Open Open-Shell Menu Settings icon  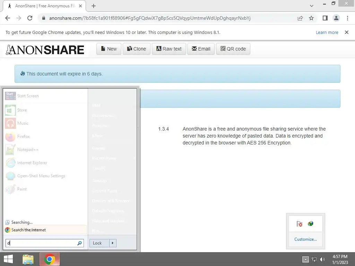[x=10, y=176]
